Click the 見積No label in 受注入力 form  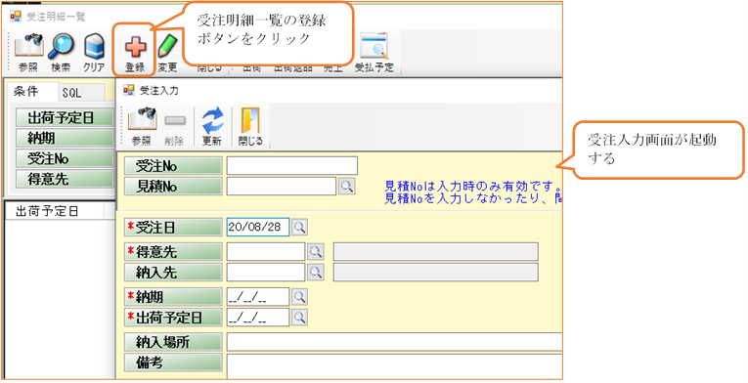click(x=173, y=187)
